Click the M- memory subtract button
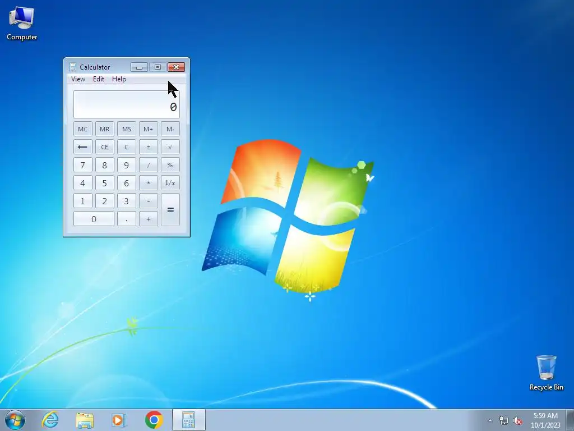The width and height of the screenshot is (574, 431). coord(170,129)
